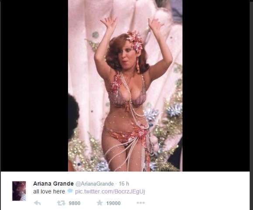Open more options ellipsis menu
253x210 pixels.
(140, 203)
